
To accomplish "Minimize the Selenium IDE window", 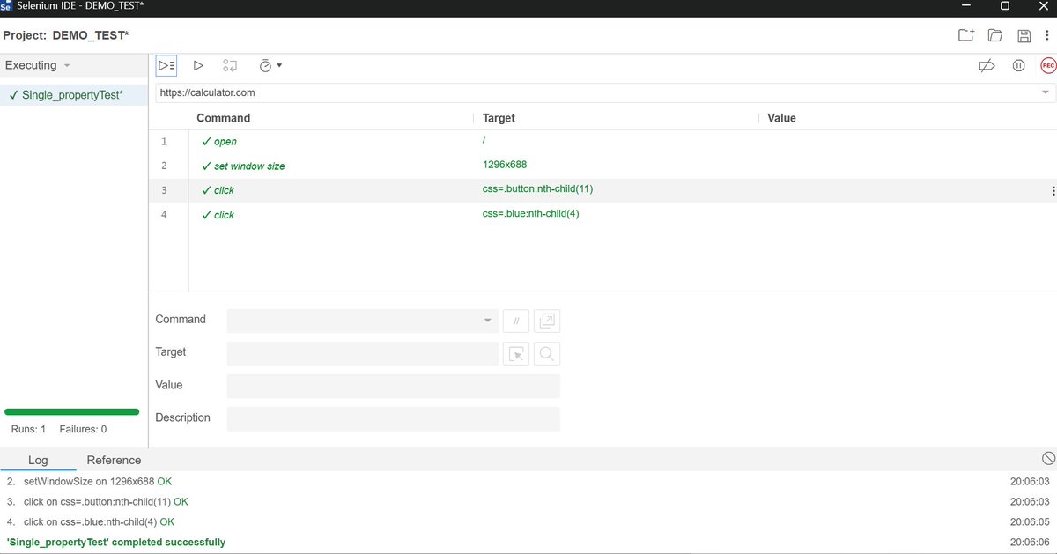I will pos(967,6).
